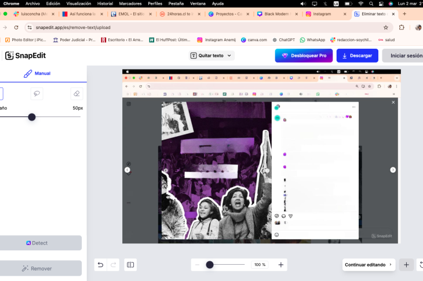Screen dimensions: 423x281
Task: Click the brush size slider handle
Action: [x=32, y=117]
